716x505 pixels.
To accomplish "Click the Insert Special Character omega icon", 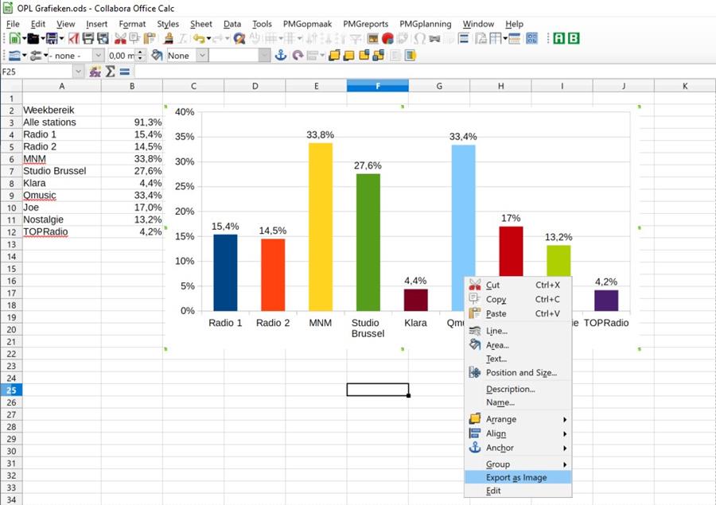I will click(419, 38).
